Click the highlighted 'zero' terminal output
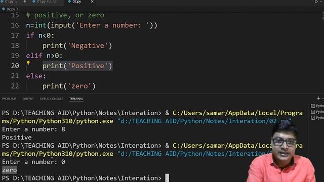The height and width of the screenshot is (182, 324). coord(9,170)
